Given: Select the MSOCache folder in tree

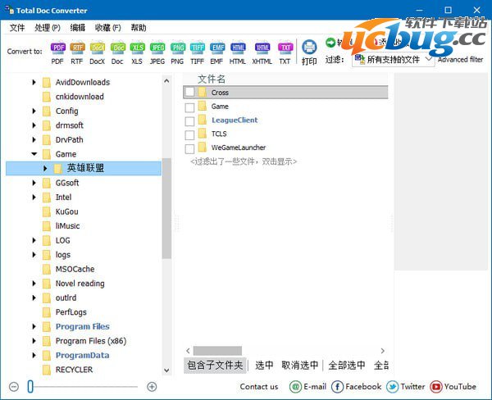Looking at the screenshot, I should click(x=75, y=269).
